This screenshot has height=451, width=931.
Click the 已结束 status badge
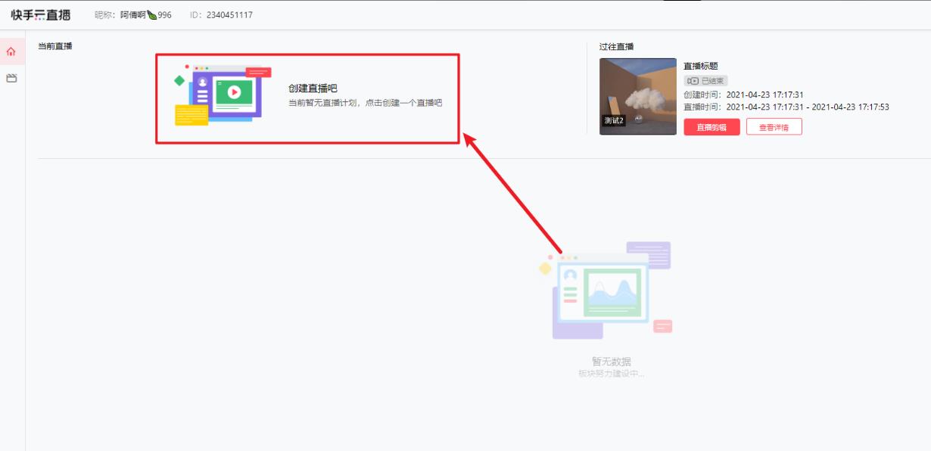[x=705, y=81]
